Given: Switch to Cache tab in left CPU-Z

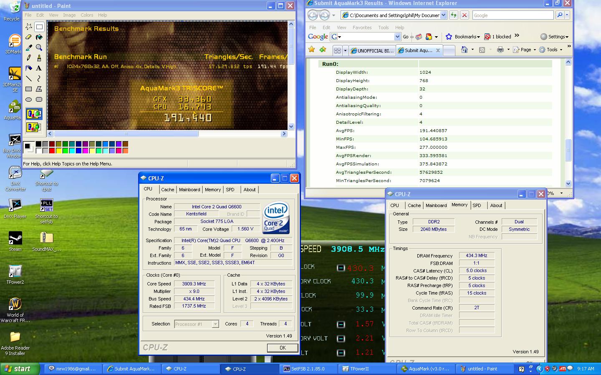Looking at the screenshot, I should click(x=168, y=190).
